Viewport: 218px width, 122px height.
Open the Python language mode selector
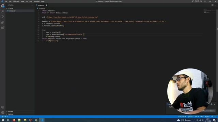pos(207,117)
